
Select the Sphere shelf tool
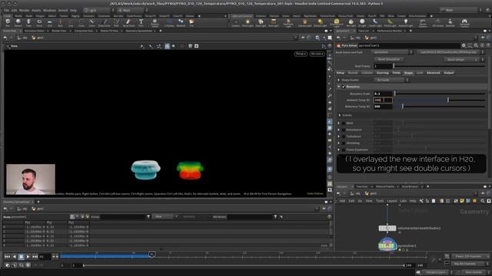(18, 22)
